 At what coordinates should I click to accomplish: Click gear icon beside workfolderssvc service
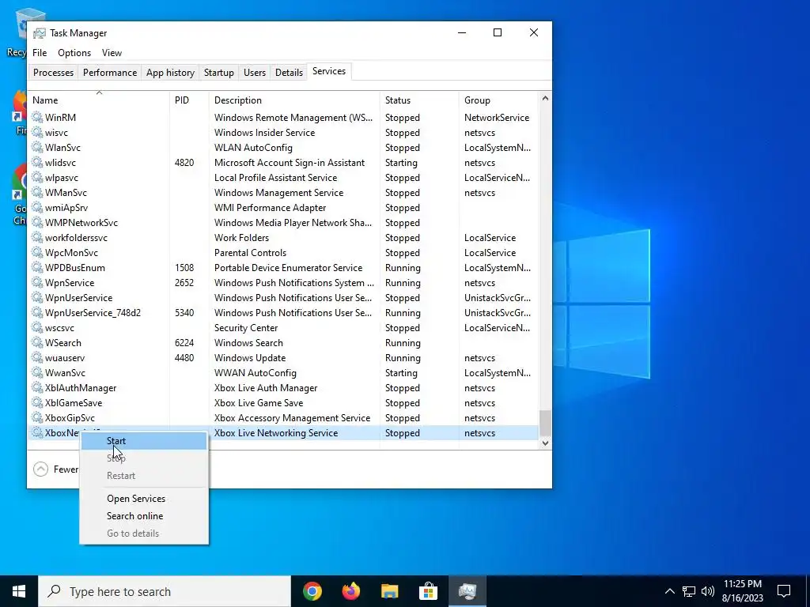click(37, 237)
